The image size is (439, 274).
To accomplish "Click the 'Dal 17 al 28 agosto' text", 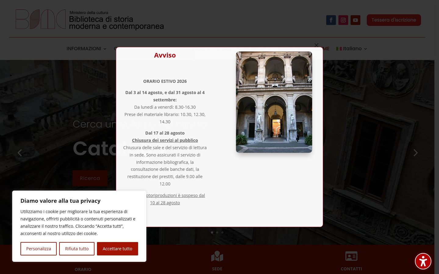I will [x=165, y=133].
